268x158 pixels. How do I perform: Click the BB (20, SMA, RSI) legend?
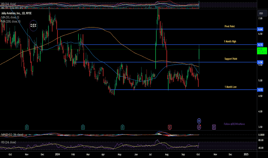tap(14, 8)
